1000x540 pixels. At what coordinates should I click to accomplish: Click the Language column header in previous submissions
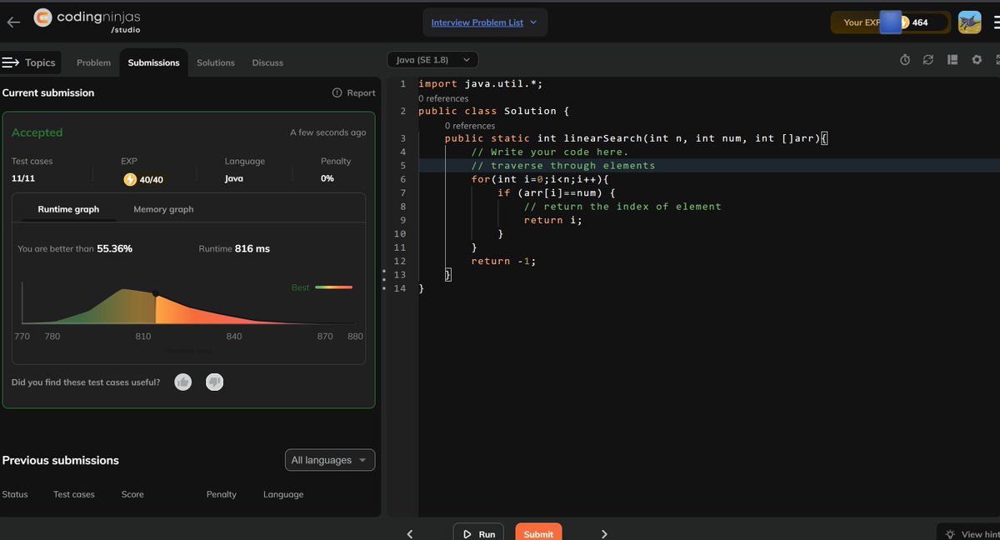(x=283, y=494)
